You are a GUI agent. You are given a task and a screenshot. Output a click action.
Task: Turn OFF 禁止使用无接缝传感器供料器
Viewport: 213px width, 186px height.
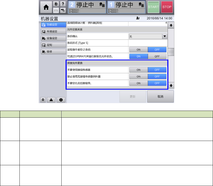click(157, 77)
